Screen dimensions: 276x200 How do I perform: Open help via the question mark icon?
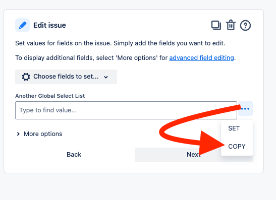[245, 25]
